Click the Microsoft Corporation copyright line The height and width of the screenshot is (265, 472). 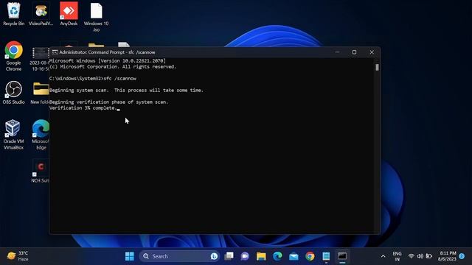[113, 67]
